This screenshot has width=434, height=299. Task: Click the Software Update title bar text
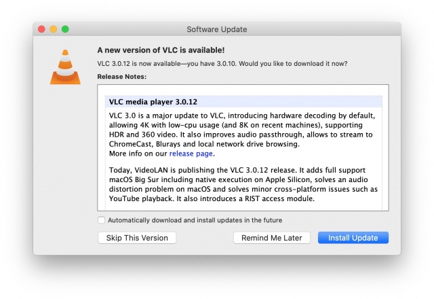tap(217, 29)
